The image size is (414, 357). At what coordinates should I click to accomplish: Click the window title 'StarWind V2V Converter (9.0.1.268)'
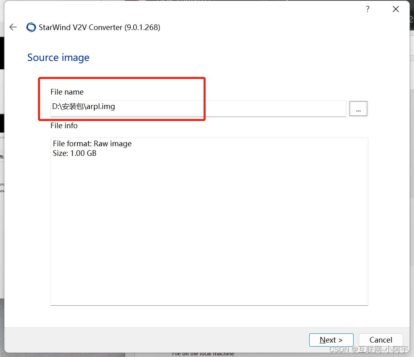99,28
